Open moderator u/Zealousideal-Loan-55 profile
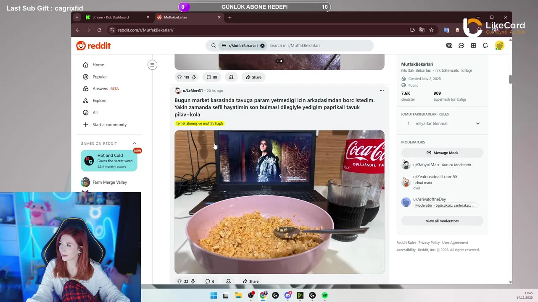The width and height of the screenshot is (538, 302). pos(435,177)
